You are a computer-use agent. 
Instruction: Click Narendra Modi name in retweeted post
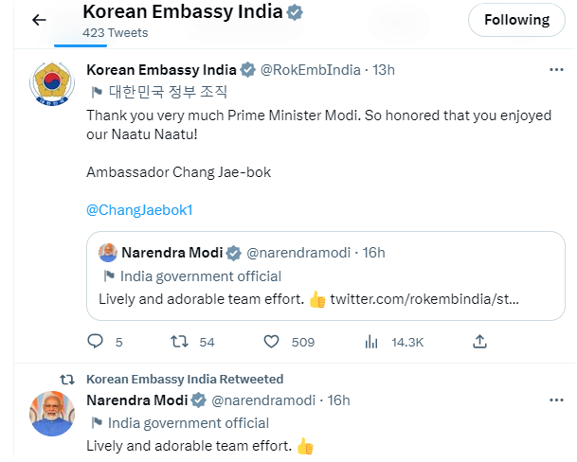pyautogui.click(x=136, y=400)
